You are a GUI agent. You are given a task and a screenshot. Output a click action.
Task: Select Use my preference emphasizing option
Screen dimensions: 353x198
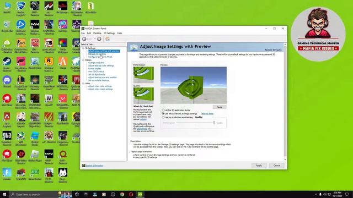[x=163, y=117]
